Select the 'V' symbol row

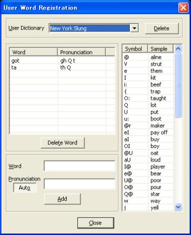coord(148,64)
